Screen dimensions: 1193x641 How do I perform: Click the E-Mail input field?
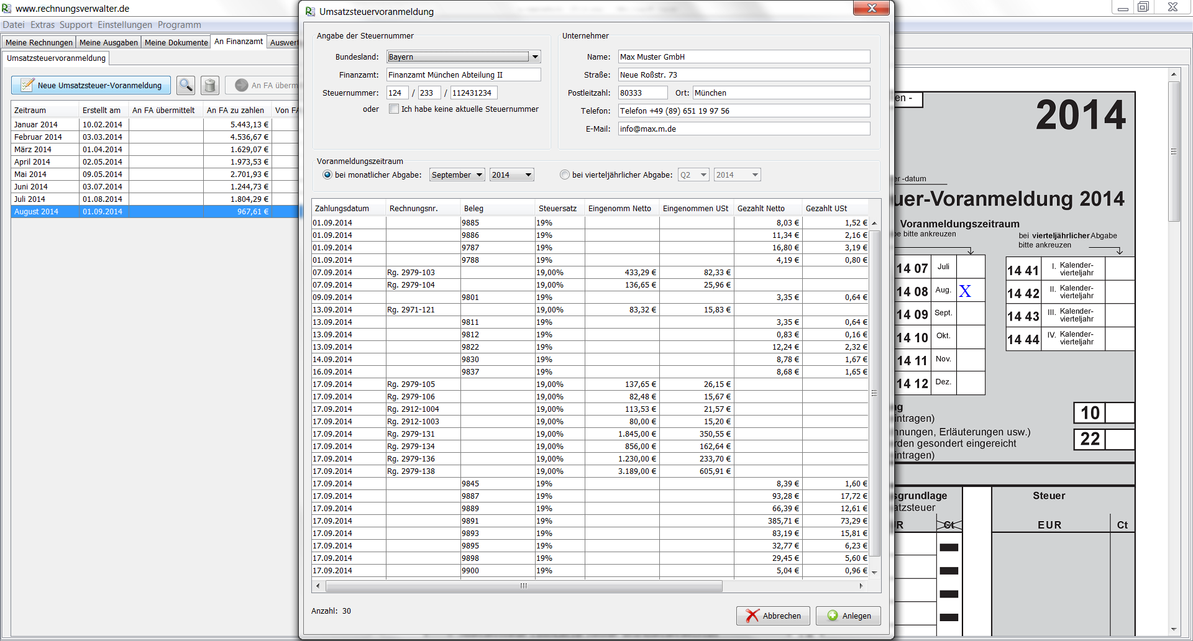coord(744,129)
